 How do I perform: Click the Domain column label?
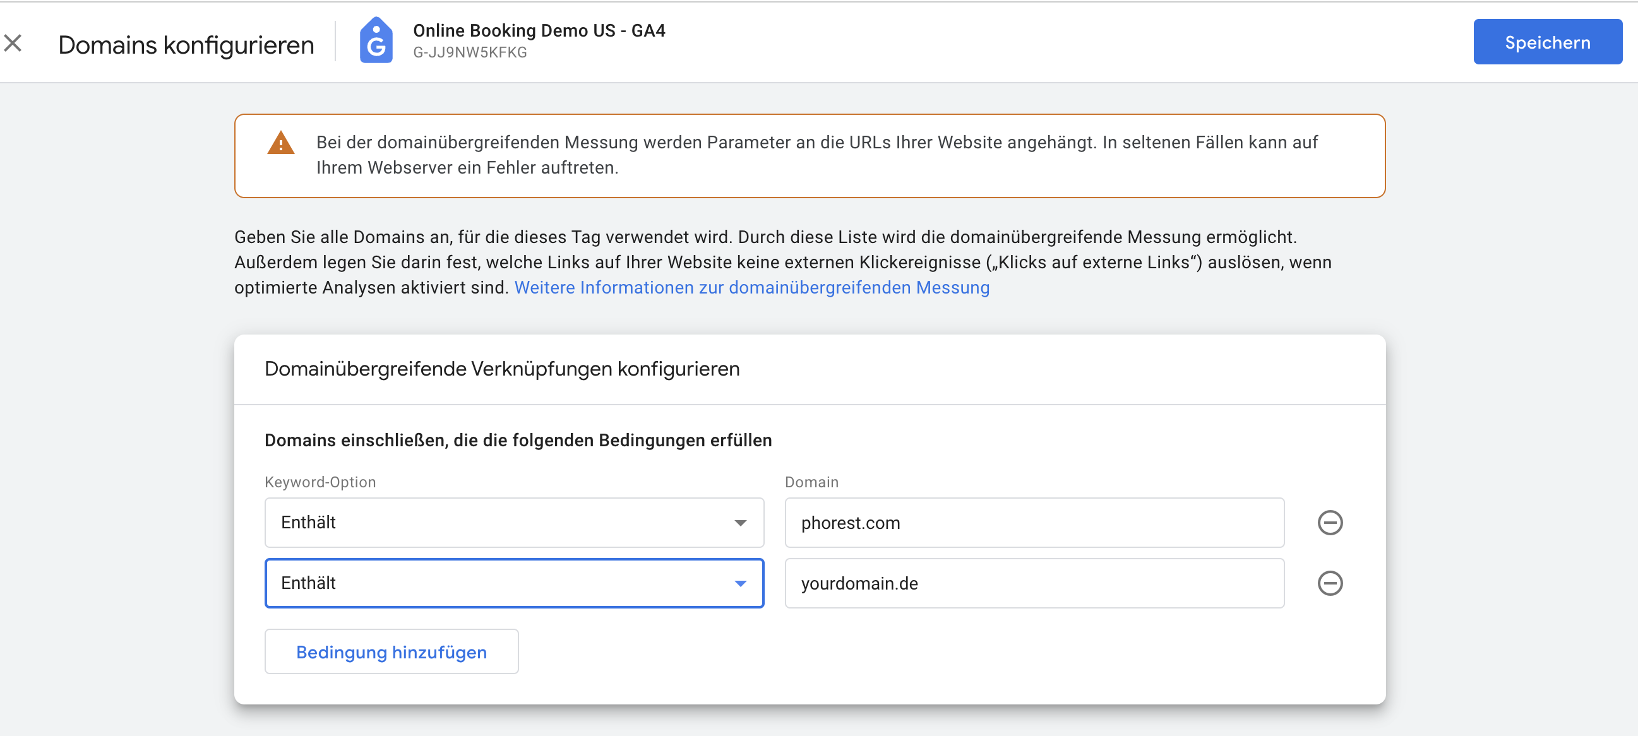tap(811, 482)
